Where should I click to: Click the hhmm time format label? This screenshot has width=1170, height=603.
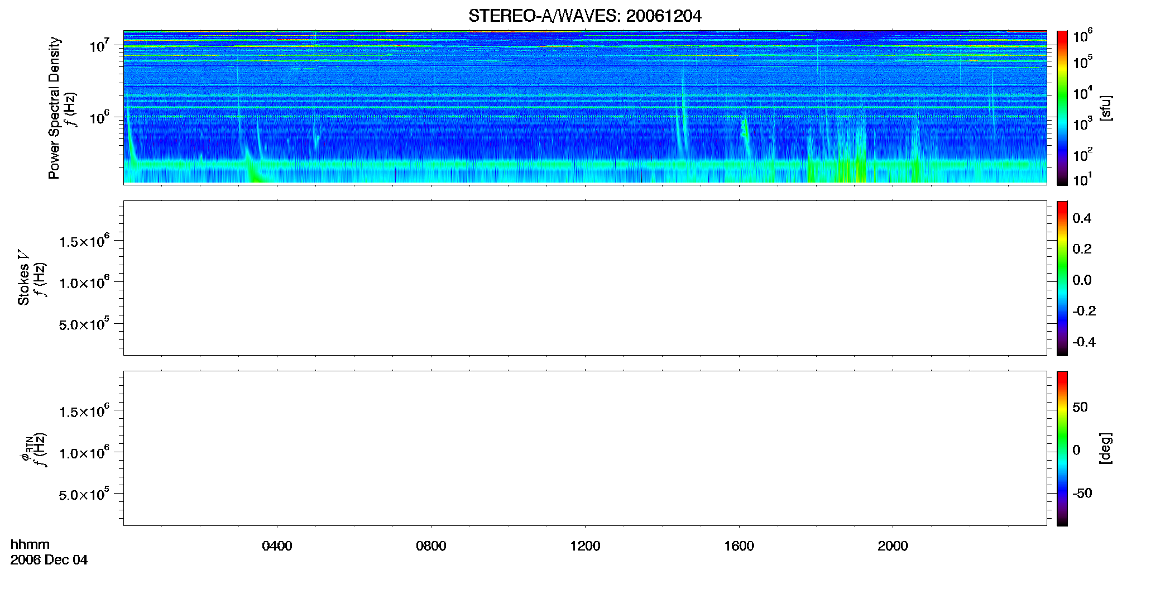tap(30, 544)
